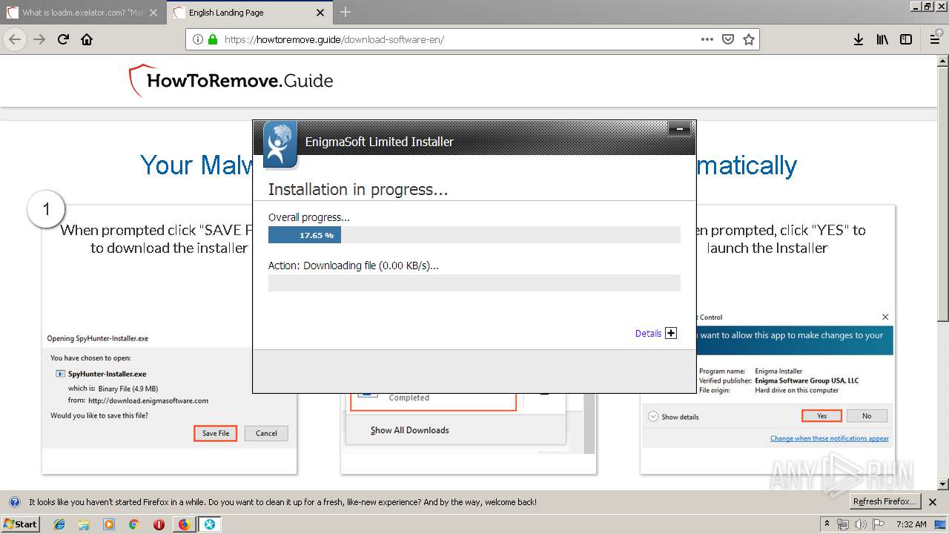Launch Google Chrome from the taskbar

[133, 524]
